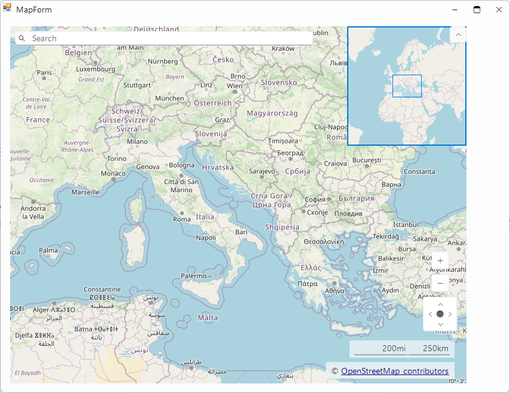This screenshot has height=393, width=510.
Task: Open the OpenStreetMap contributors link
Action: click(x=394, y=371)
